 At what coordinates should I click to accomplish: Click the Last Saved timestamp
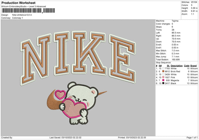pyautogui.click(x=72, y=137)
